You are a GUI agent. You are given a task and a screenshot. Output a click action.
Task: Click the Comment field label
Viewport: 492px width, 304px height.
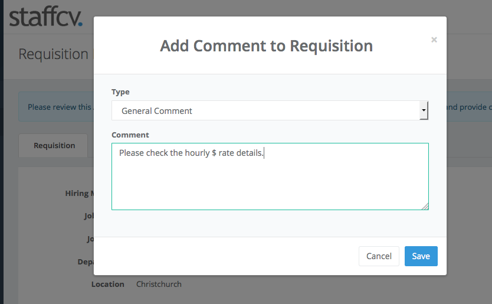pos(130,135)
